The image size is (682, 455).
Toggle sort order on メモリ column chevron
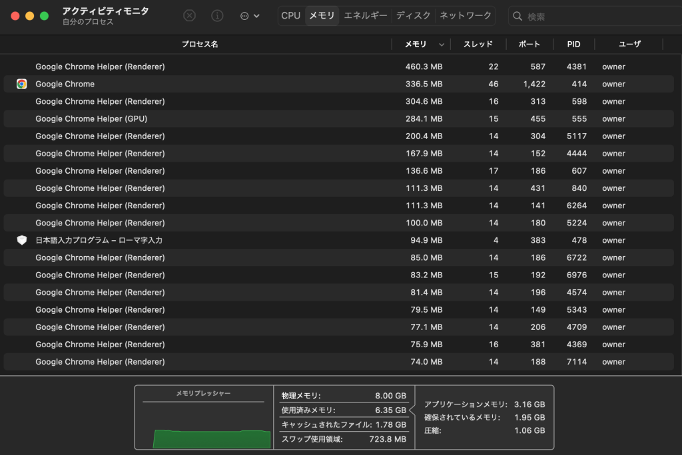coord(442,45)
